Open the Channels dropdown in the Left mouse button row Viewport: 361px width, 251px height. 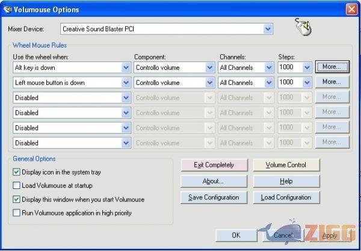[269, 82]
